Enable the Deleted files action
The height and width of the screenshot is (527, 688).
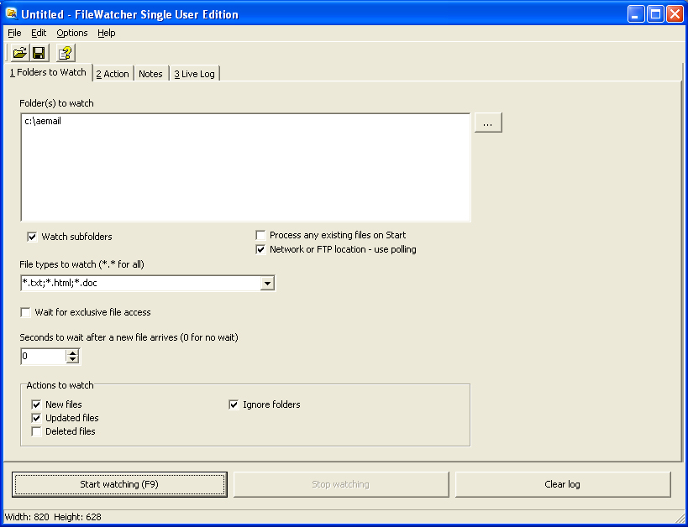pos(36,430)
